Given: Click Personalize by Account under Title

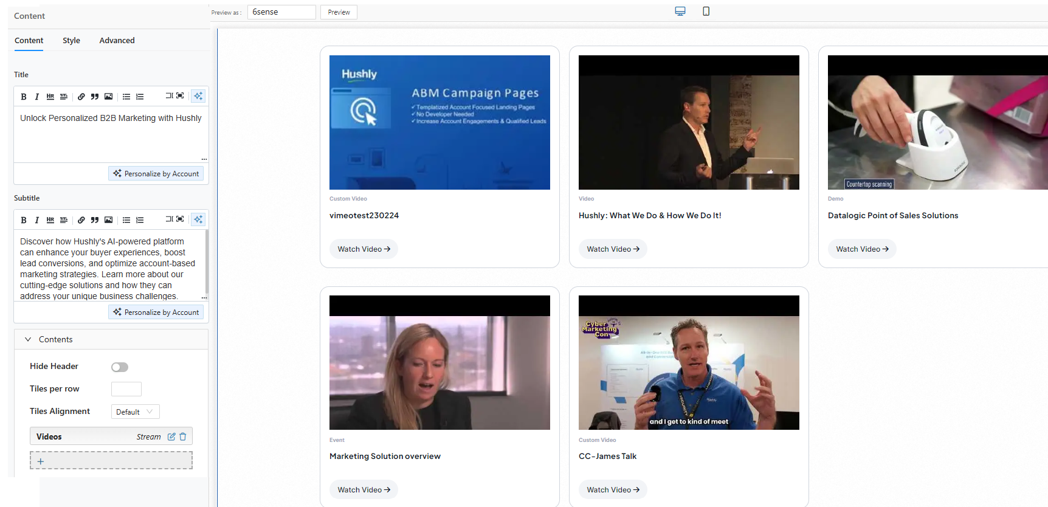Looking at the screenshot, I should tap(156, 174).
